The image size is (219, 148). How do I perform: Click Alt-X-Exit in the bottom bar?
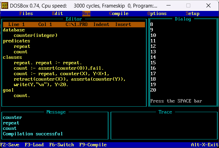point(205,145)
